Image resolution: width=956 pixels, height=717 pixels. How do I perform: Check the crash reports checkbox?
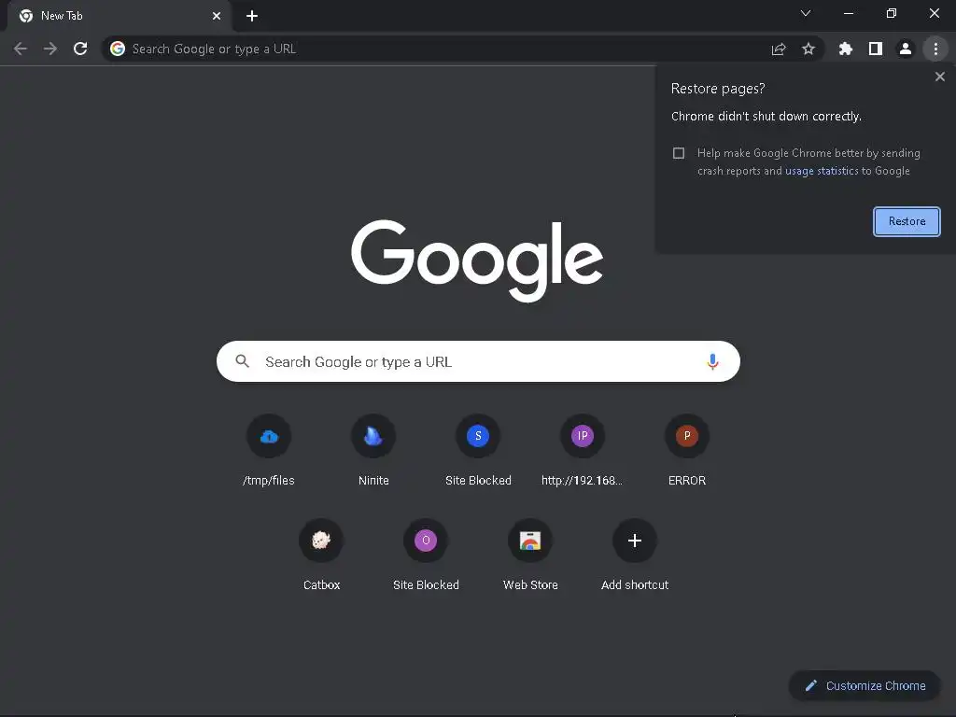click(x=679, y=153)
